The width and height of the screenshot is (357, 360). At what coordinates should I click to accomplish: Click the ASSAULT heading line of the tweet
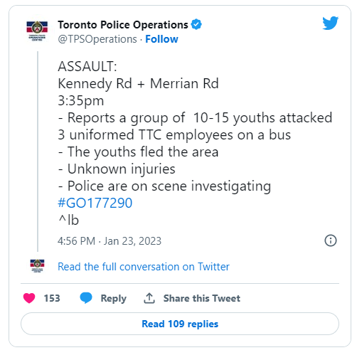[87, 66]
